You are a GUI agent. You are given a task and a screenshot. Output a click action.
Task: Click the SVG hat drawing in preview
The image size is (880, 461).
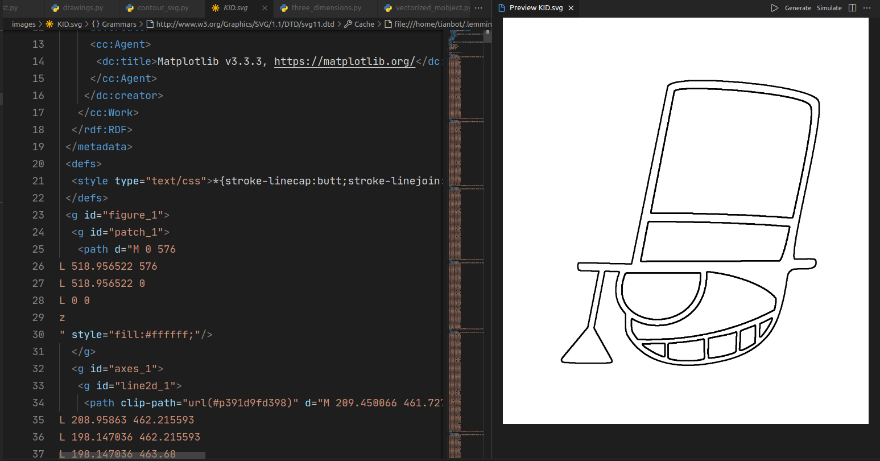(x=689, y=223)
